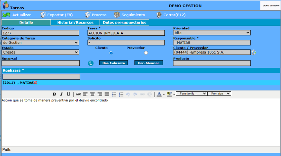This screenshot has height=156, width=281.
Task: Click the Seguimiento icon
Action: point(117,15)
